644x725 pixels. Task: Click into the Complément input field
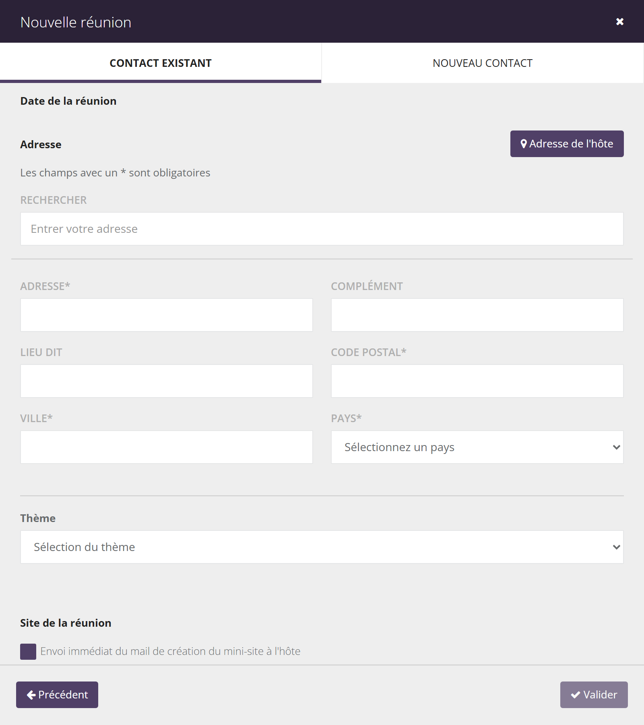pos(477,315)
